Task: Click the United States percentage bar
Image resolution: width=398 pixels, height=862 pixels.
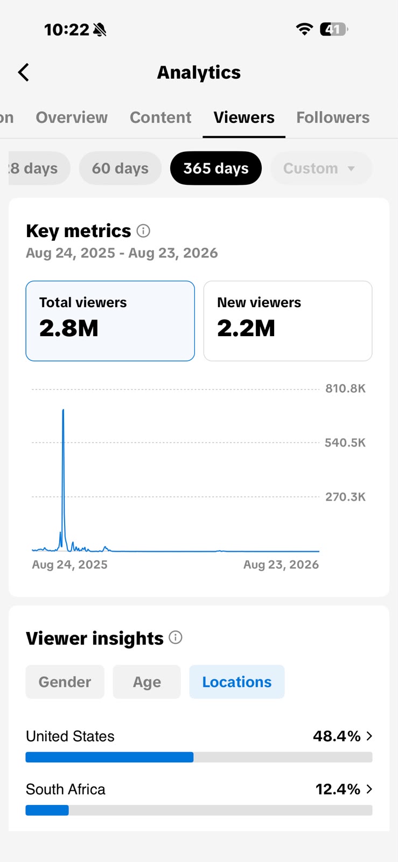Action: pyautogui.click(x=199, y=757)
